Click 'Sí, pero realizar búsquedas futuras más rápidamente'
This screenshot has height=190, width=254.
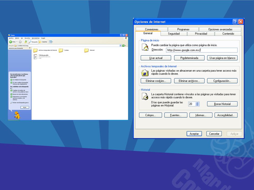(19, 83)
